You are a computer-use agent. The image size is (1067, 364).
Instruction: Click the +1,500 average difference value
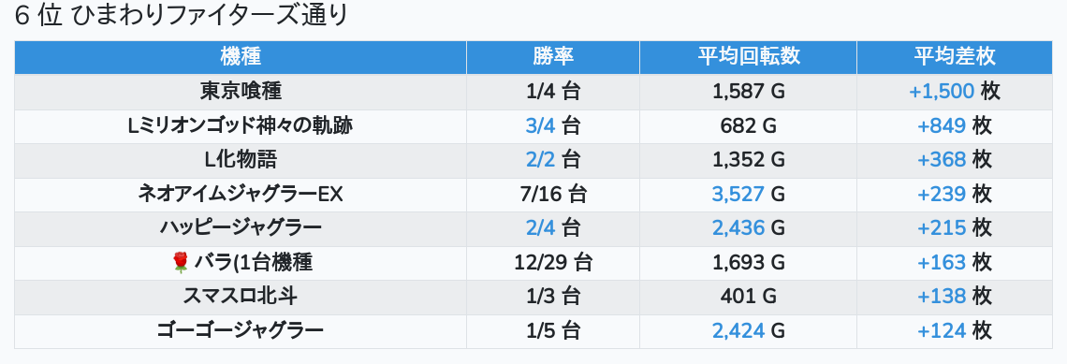pyautogui.click(x=942, y=91)
